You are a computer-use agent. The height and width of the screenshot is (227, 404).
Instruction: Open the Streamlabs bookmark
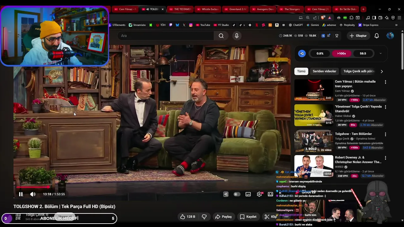137,25
